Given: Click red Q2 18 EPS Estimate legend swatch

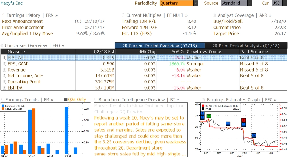Looking at the screenshot, I should (x=203, y=106).
